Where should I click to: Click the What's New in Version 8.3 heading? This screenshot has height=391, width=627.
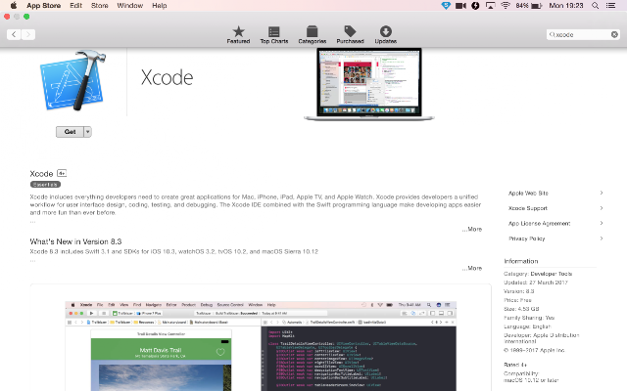pyautogui.click(x=75, y=241)
